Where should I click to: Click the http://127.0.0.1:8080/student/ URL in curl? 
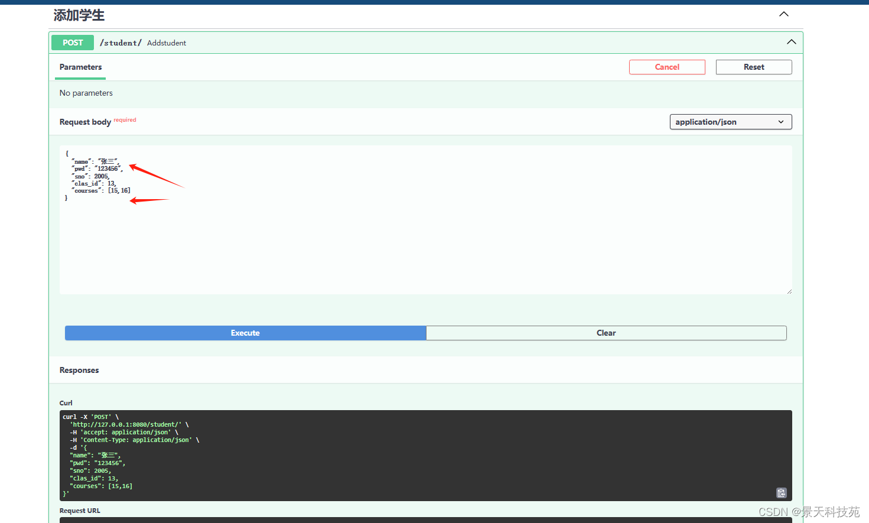pyautogui.click(x=126, y=424)
